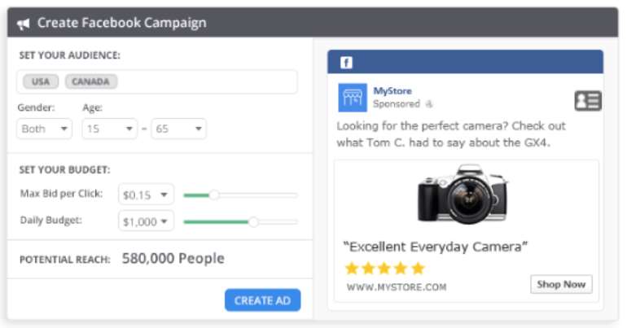Click the ad text about the GX4
The image size is (627, 328).
451,134
